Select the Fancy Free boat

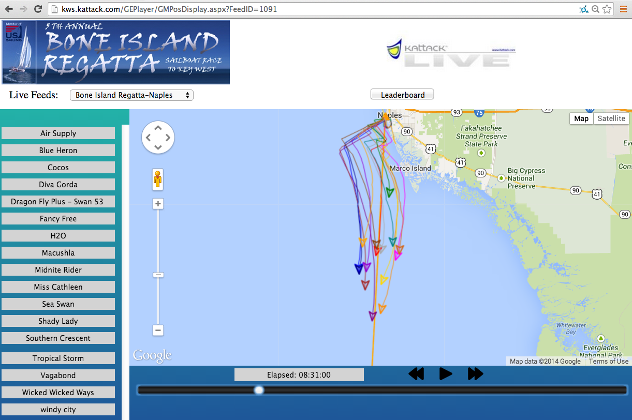pyautogui.click(x=58, y=219)
